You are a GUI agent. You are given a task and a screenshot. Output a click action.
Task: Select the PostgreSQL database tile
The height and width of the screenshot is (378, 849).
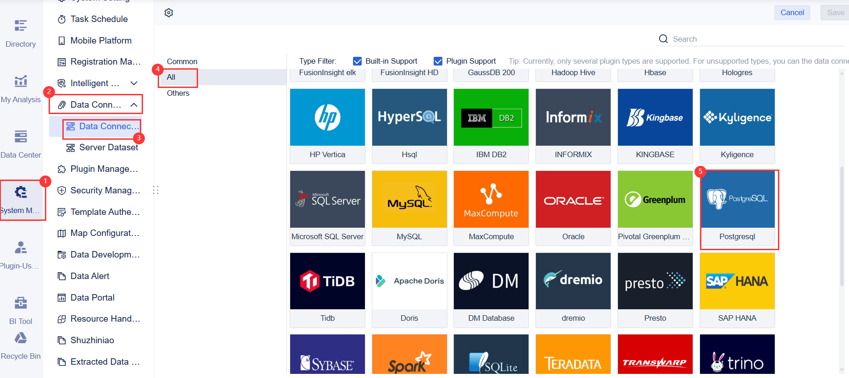pyautogui.click(x=737, y=208)
